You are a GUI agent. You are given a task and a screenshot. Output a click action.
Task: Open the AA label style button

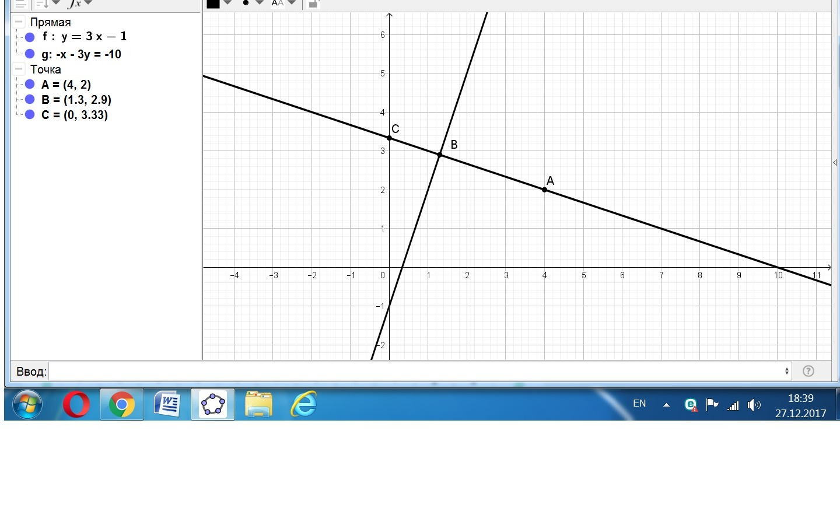(x=278, y=3)
